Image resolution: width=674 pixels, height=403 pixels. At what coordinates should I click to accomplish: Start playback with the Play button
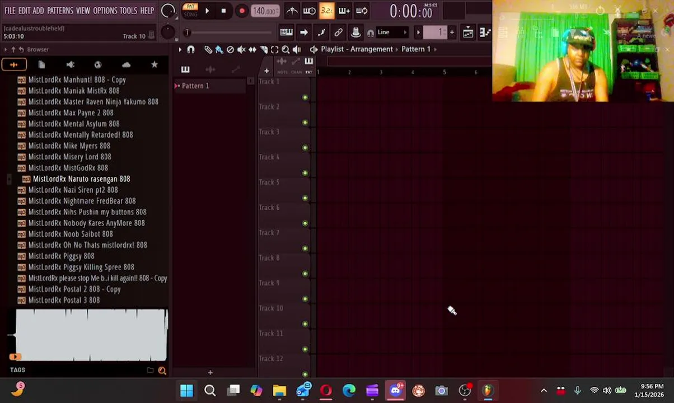pyautogui.click(x=207, y=11)
